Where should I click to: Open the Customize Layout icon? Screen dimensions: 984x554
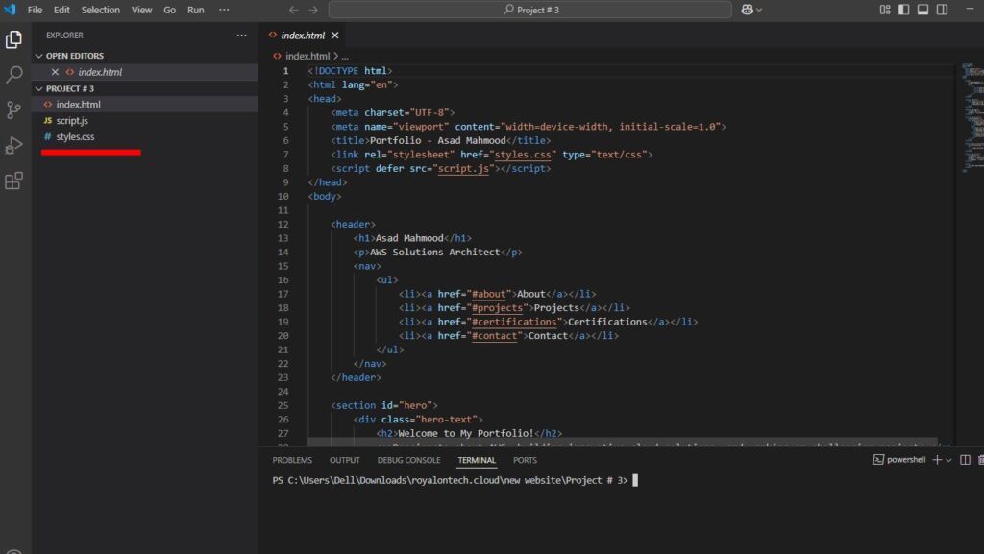885,10
